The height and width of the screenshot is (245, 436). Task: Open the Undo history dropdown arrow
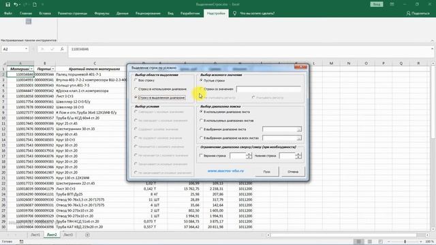20,5
